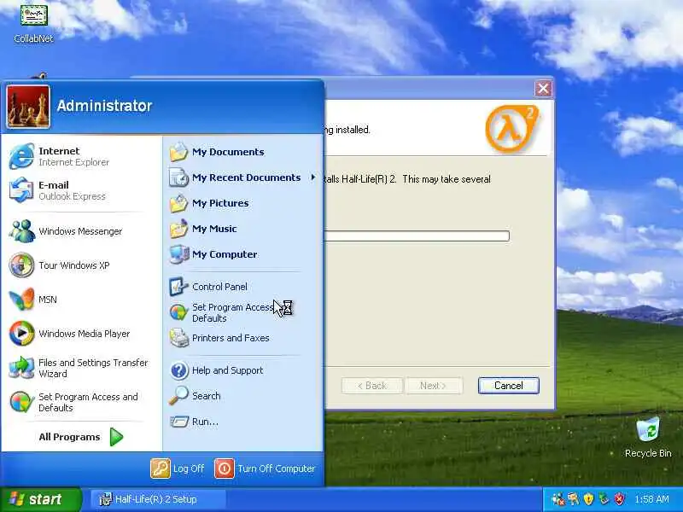The image size is (683, 512).
Task: Open Search magnifier icon
Action: [x=178, y=396]
